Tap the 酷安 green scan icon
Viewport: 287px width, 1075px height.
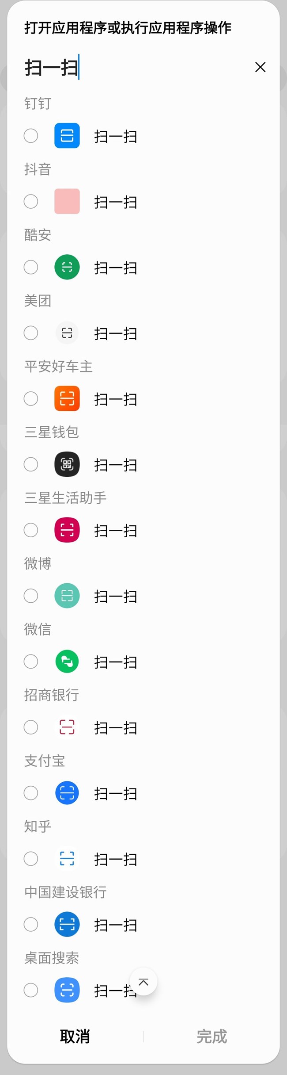pyautogui.click(x=67, y=267)
